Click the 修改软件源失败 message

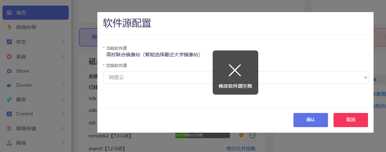[235, 86]
